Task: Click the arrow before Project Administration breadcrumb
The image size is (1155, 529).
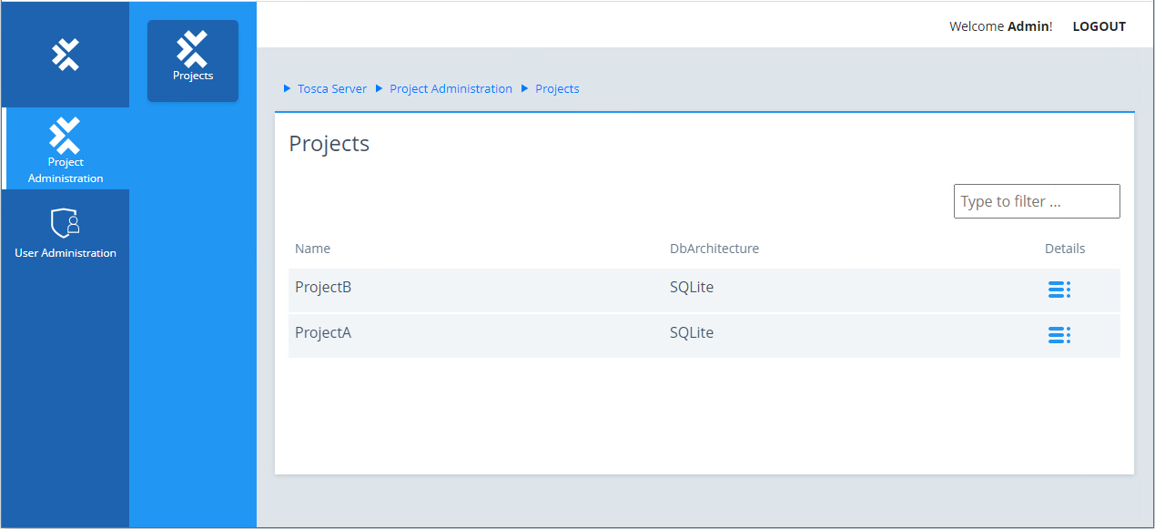Action: (x=379, y=89)
